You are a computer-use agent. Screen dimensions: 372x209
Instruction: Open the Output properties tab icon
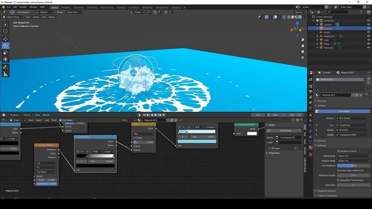click(x=310, y=92)
